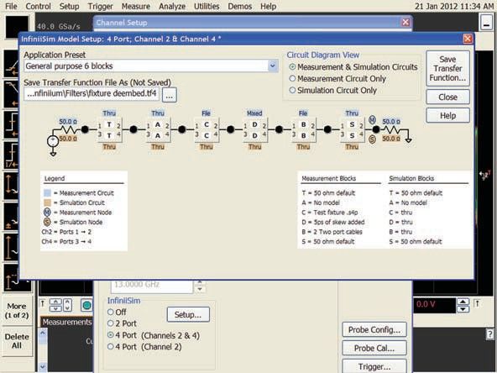The width and height of the screenshot is (497, 373).
Task: Click the Measurements tab
Action: point(66,322)
